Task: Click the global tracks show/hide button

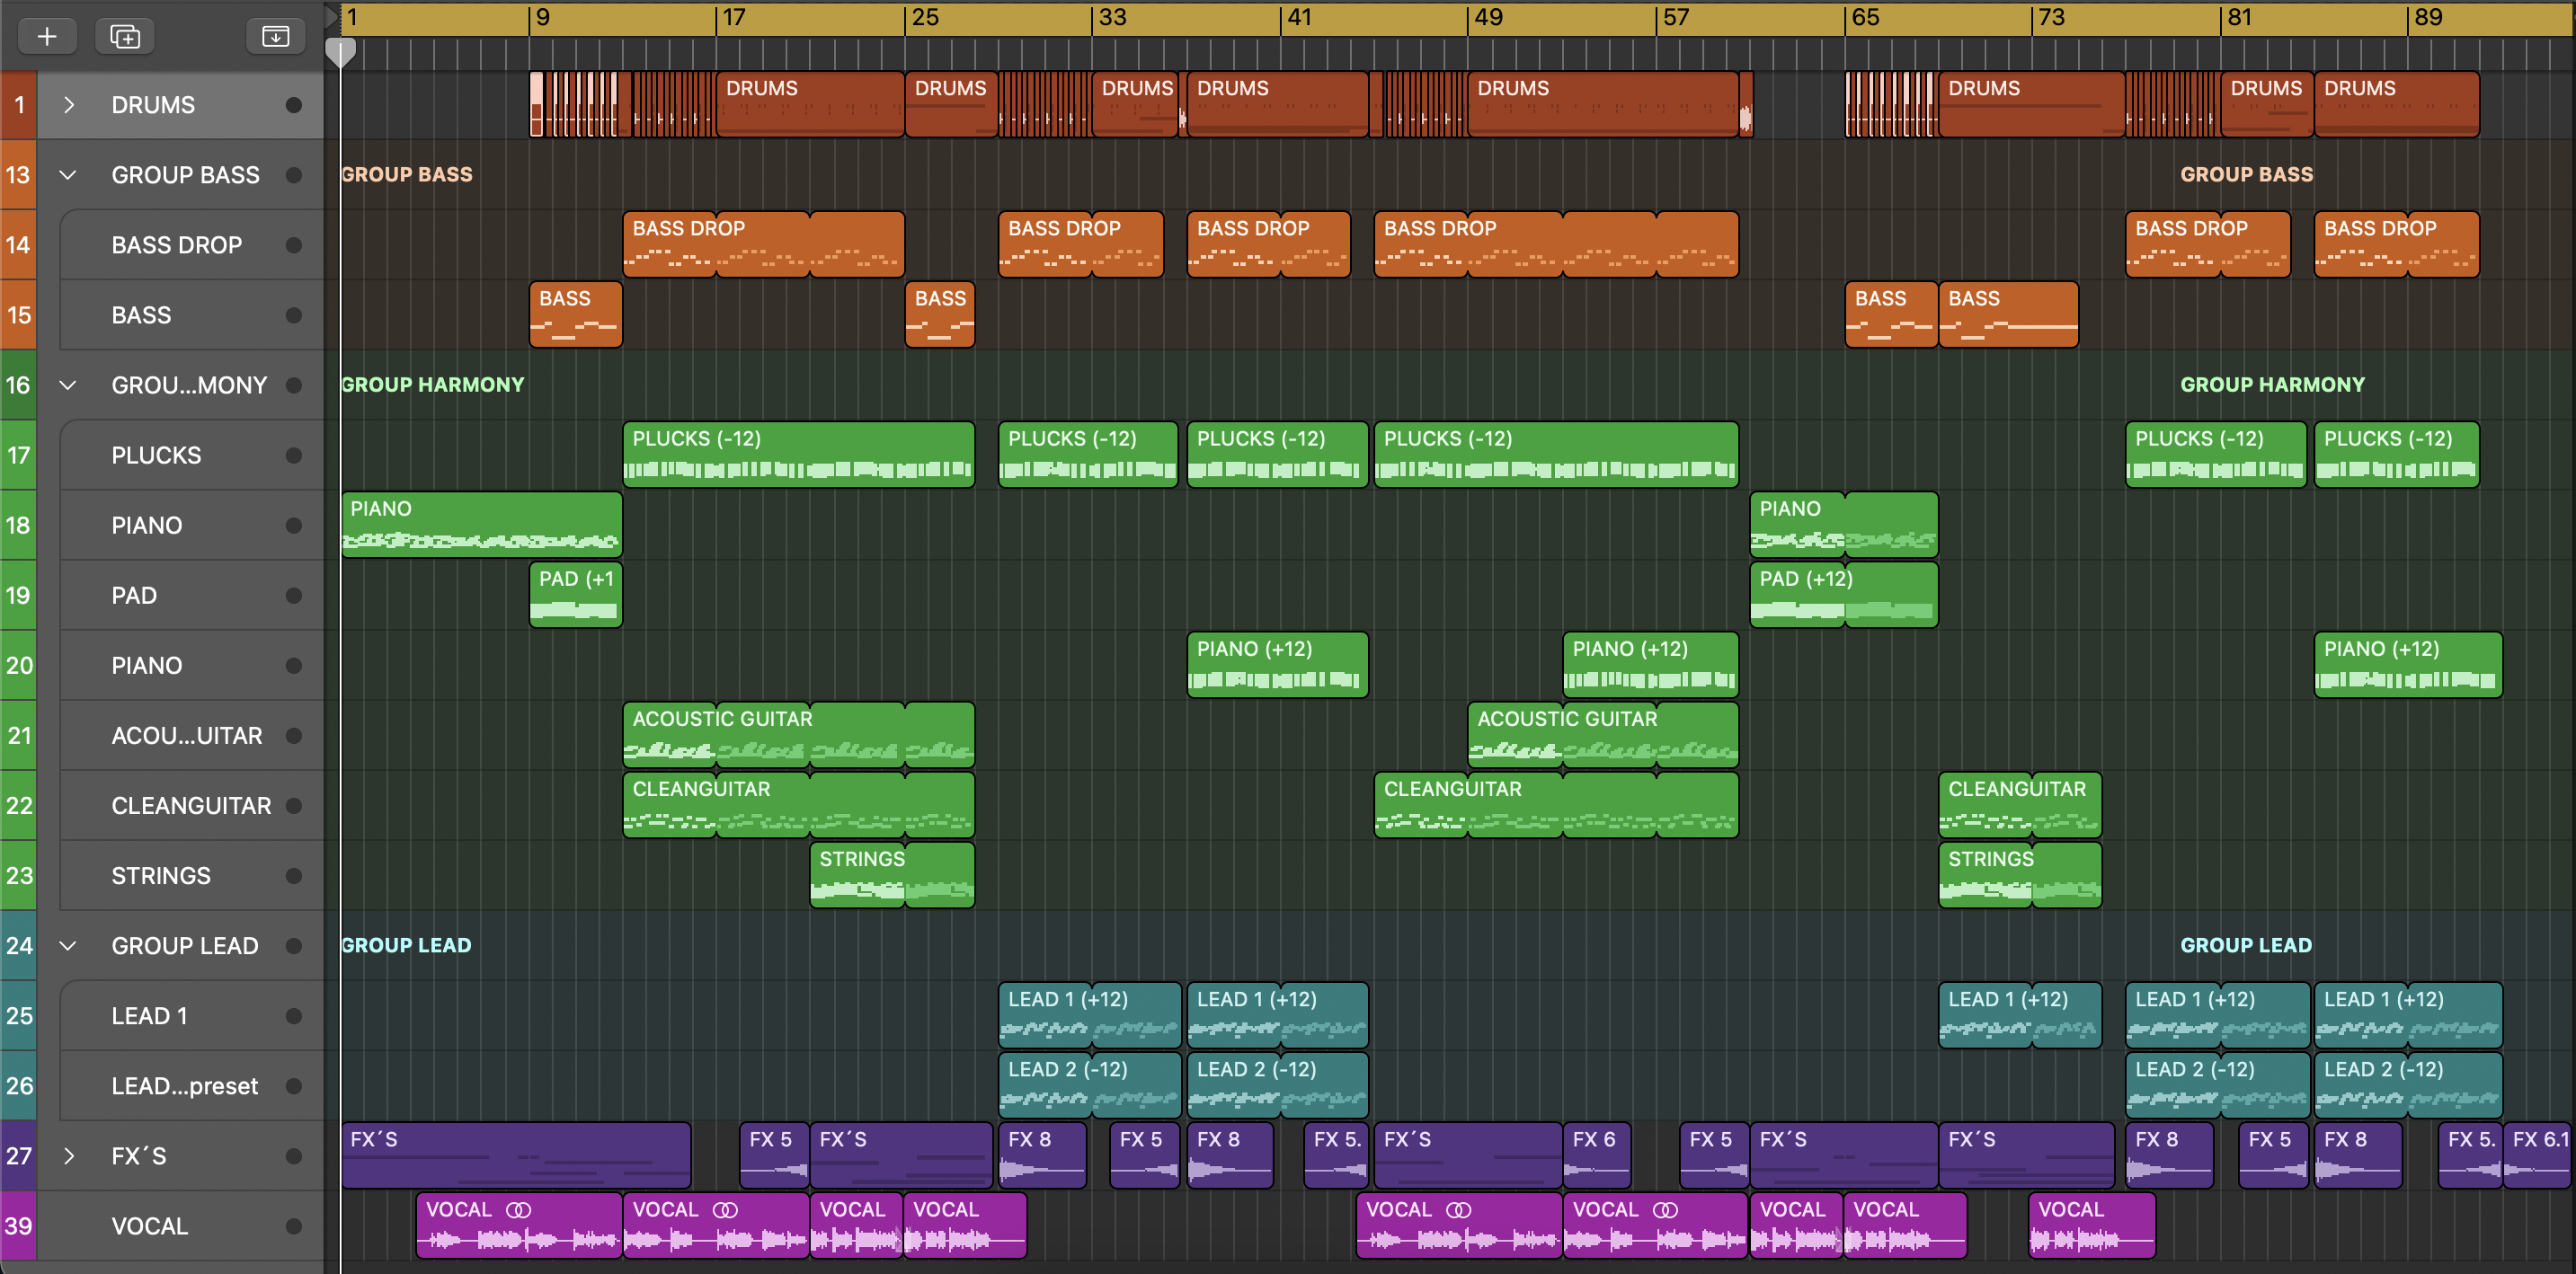Action: 275,37
